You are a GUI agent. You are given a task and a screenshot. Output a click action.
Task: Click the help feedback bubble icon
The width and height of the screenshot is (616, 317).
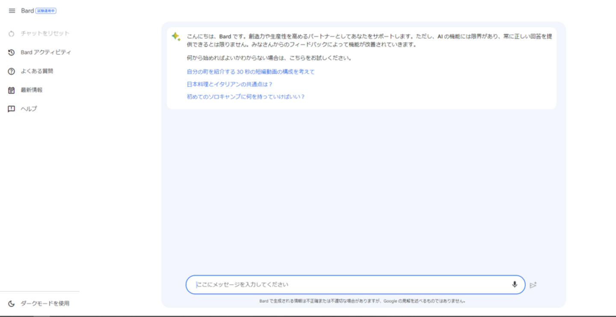[x=12, y=109]
